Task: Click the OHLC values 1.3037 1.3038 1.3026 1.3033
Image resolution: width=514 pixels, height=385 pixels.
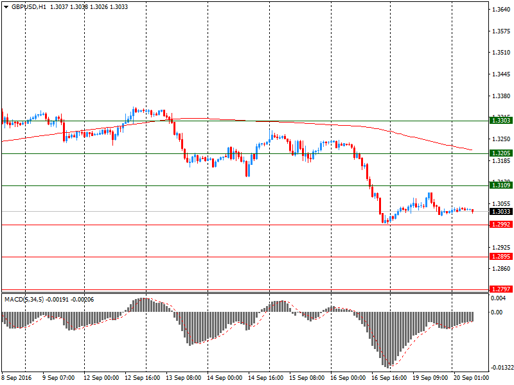Action: point(89,7)
